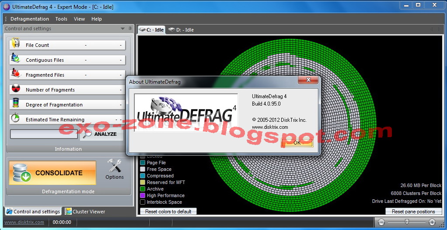Click Reset colors to default
The image size is (447, 230).
tap(168, 212)
